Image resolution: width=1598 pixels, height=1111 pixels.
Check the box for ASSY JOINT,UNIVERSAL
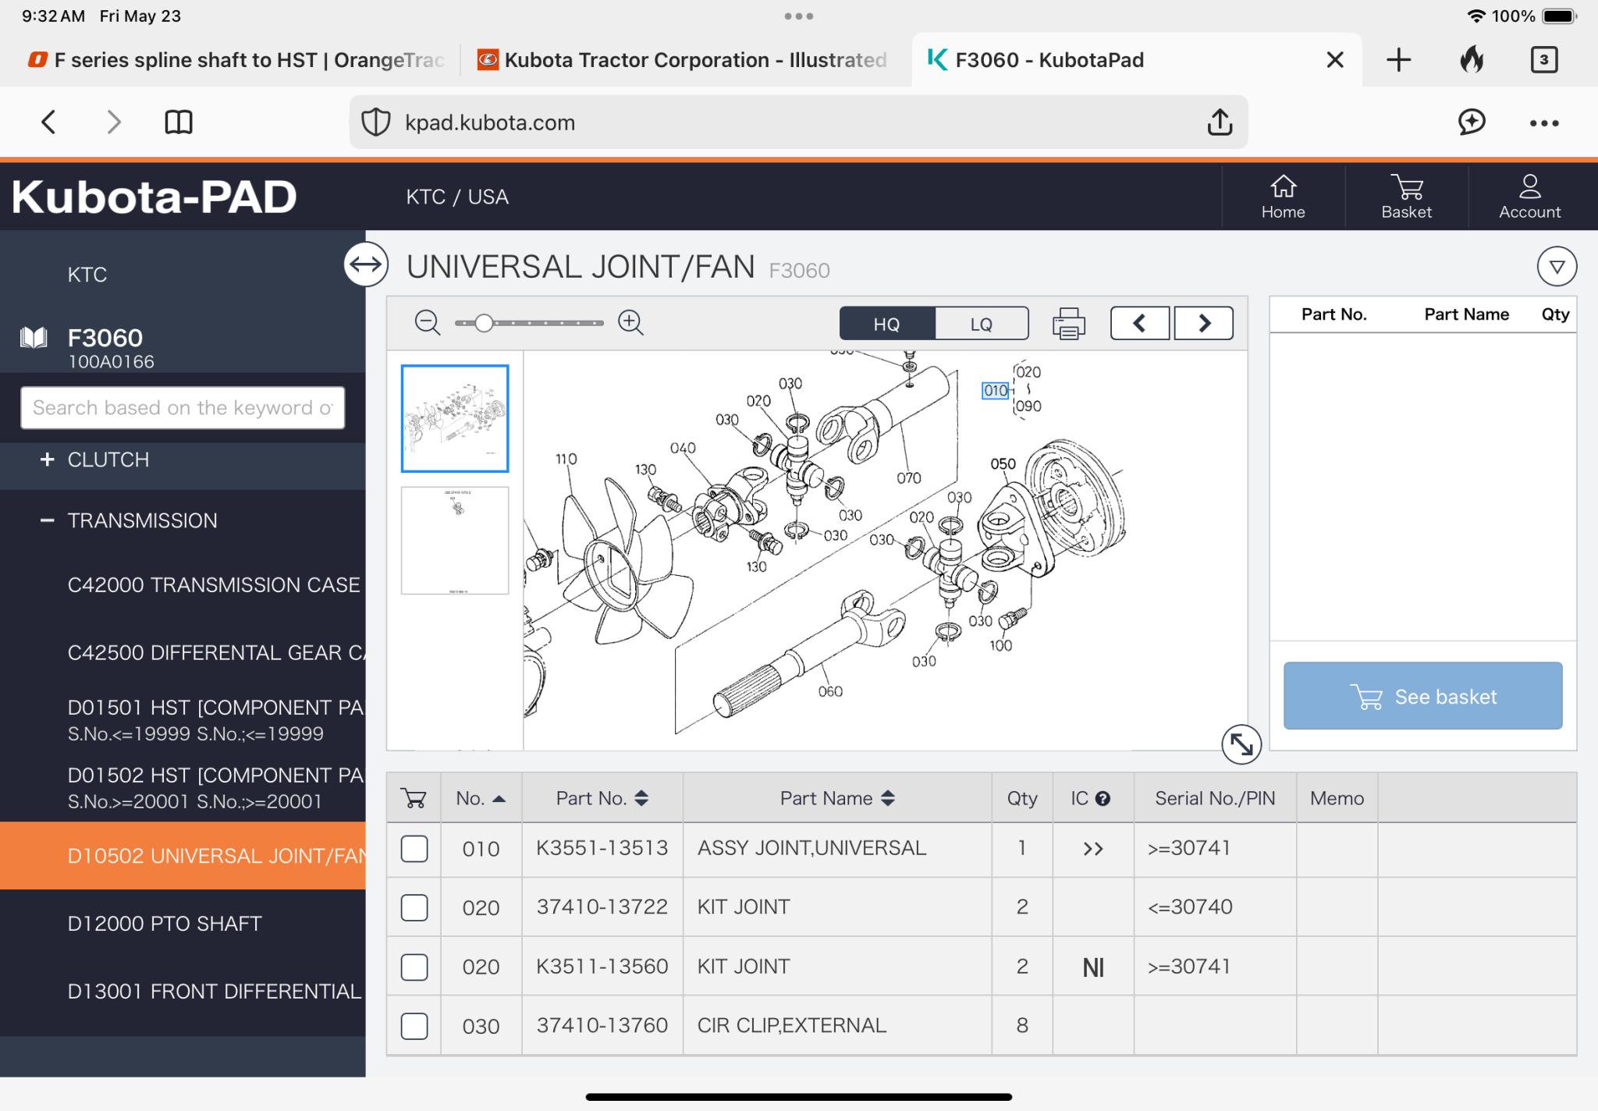(414, 849)
